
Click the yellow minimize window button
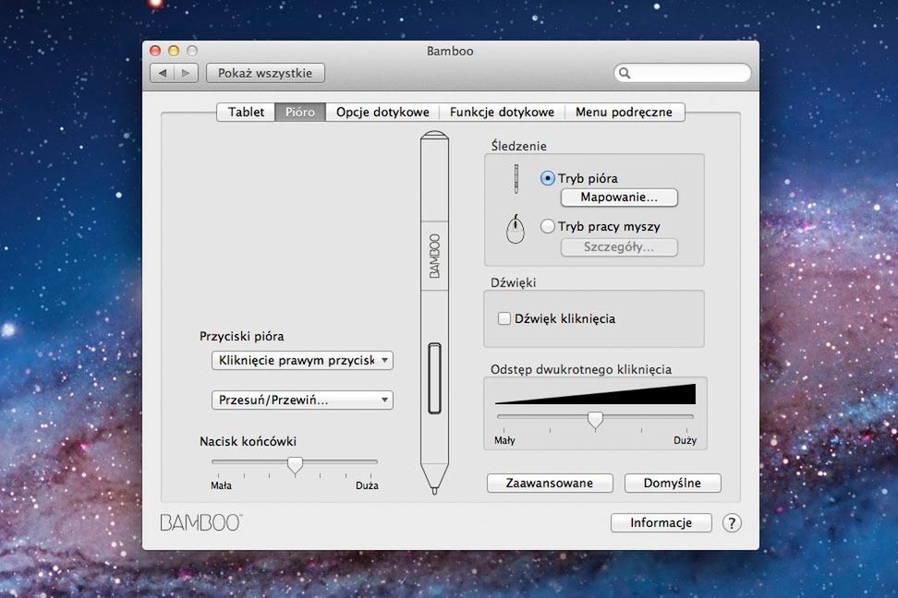(174, 51)
